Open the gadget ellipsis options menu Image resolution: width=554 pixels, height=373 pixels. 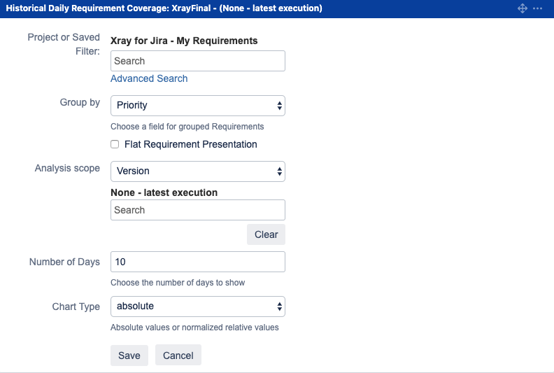coord(537,8)
